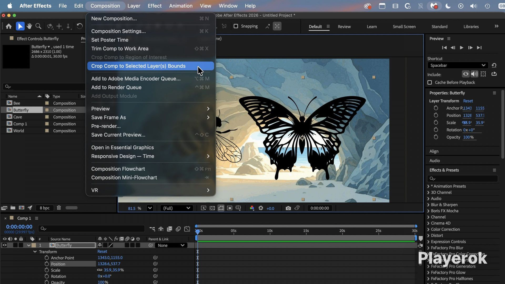Reset the Preview shortcut settings

tap(494, 65)
